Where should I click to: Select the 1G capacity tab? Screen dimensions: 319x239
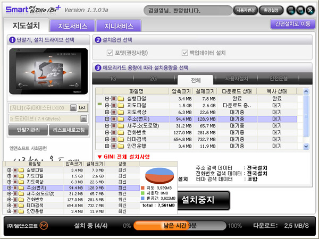pos(113,79)
